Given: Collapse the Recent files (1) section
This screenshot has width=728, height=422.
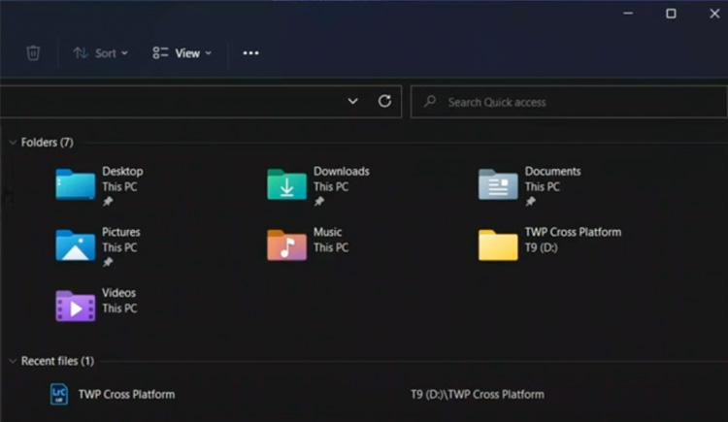Looking at the screenshot, I should [12, 361].
